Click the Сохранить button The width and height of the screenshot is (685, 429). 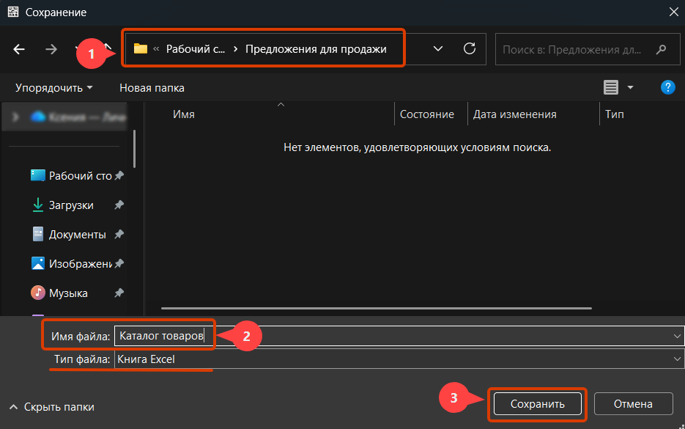click(537, 404)
